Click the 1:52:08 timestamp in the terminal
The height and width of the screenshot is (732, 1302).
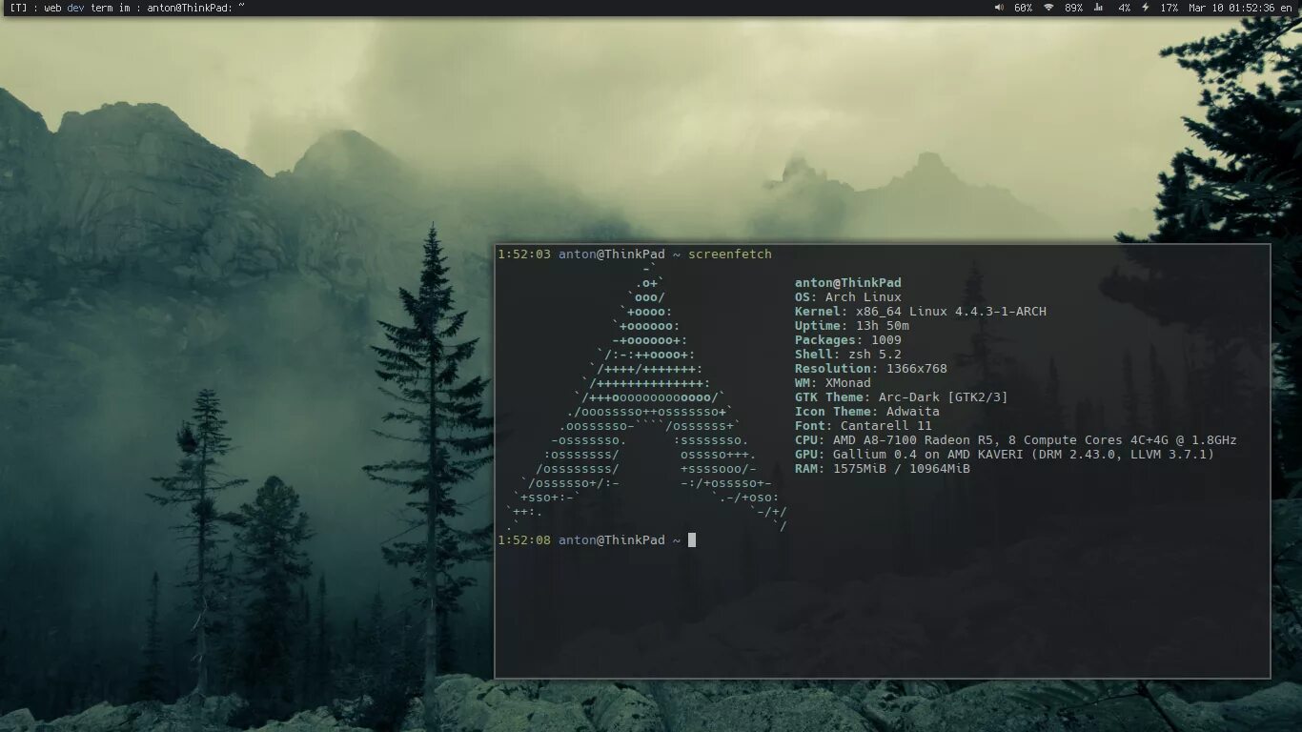pos(524,540)
